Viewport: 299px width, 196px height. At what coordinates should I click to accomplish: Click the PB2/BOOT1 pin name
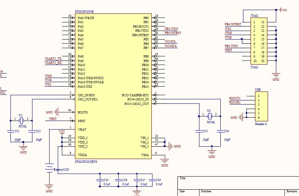tap(141, 27)
